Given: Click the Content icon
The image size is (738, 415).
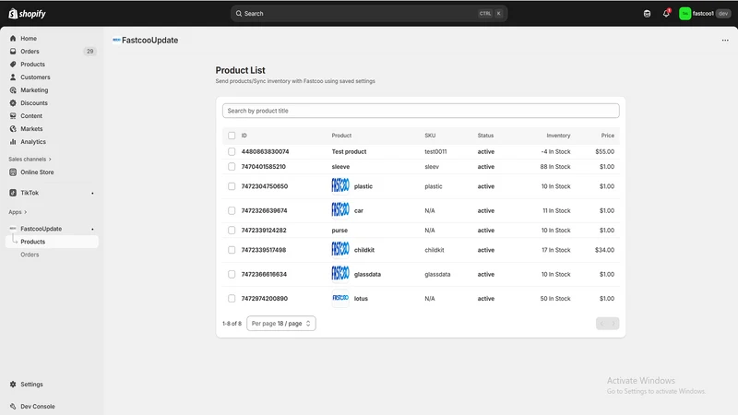Looking at the screenshot, I should [13, 116].
